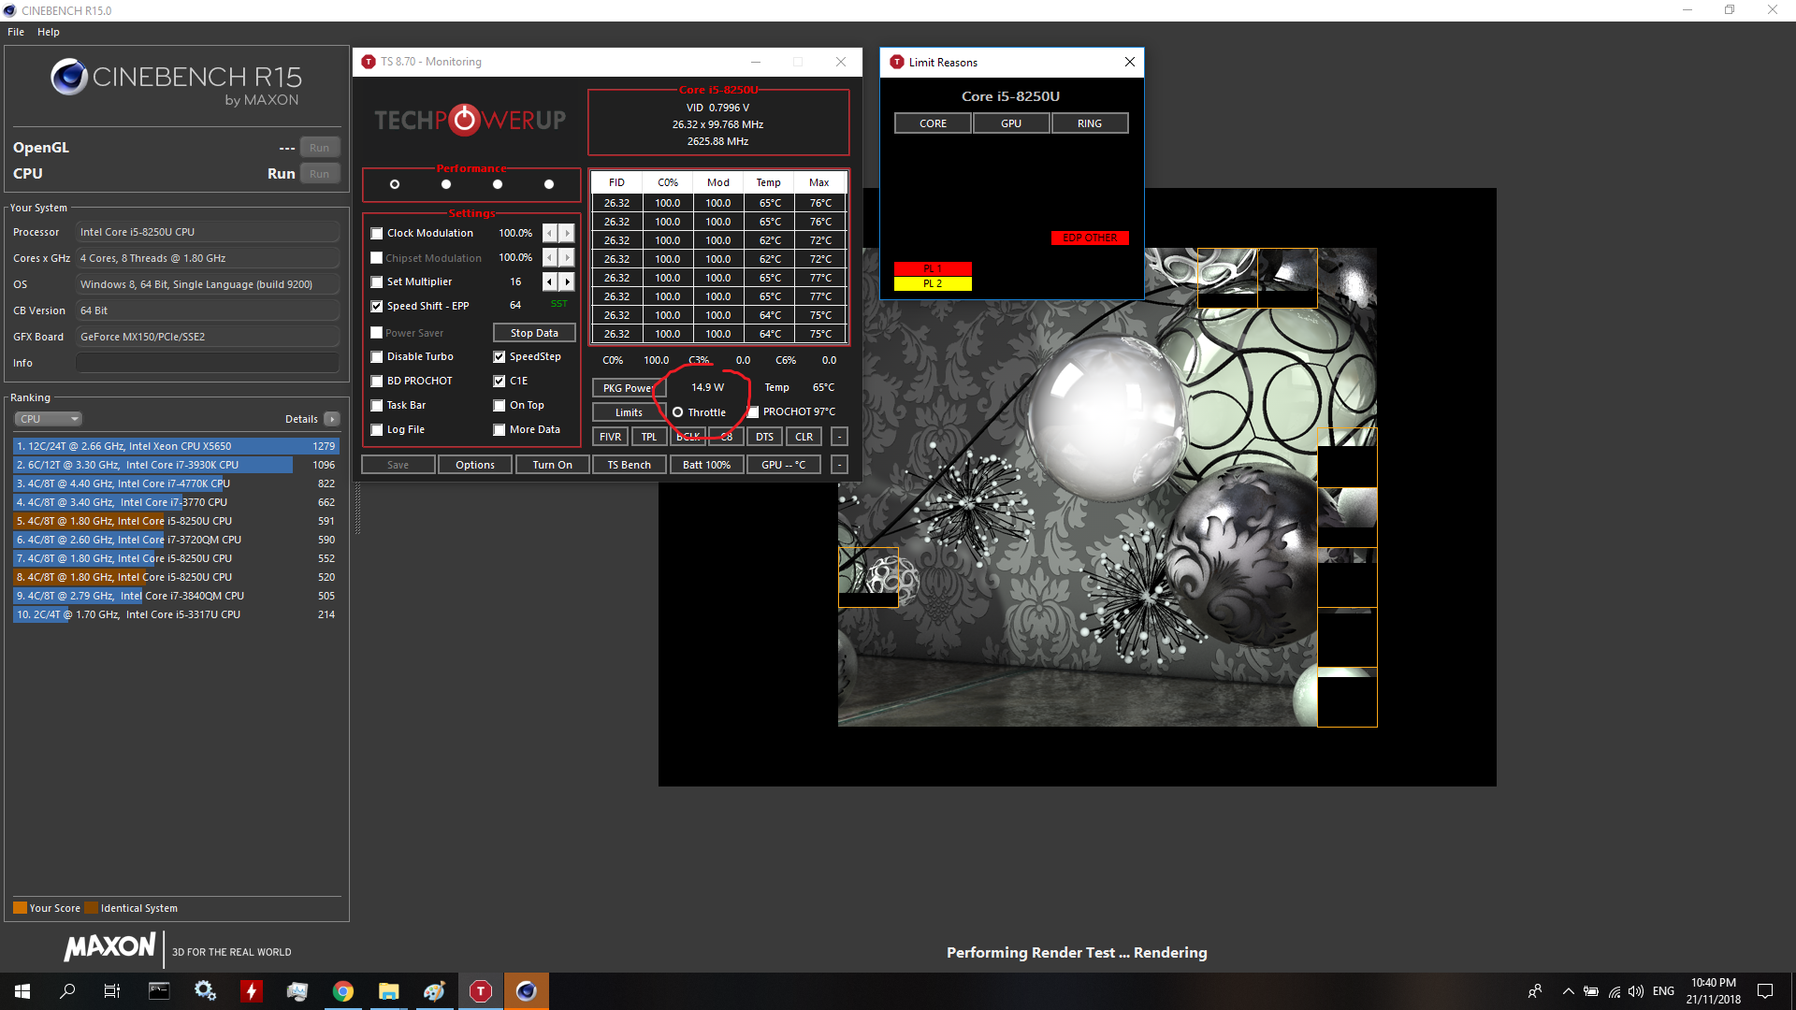The width and height of the screenshot is (1796, 1010).
Task: Expand hidden system tray icons chevron
Action: [x=1568, y=991]
